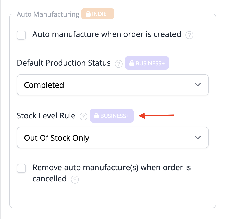Click the chevron arrow in the Completed dropdown
Viewport: 225px width, 219px height.
[198, 85]
